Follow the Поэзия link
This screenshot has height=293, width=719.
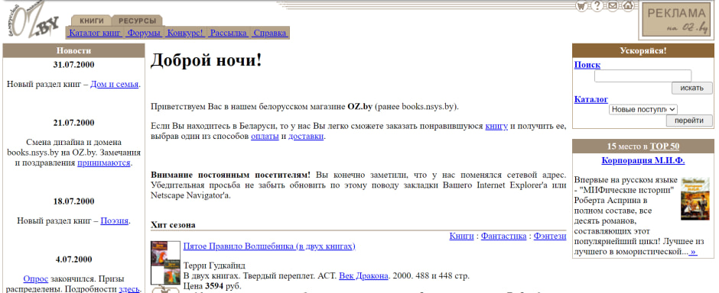[x=114, y=221]
